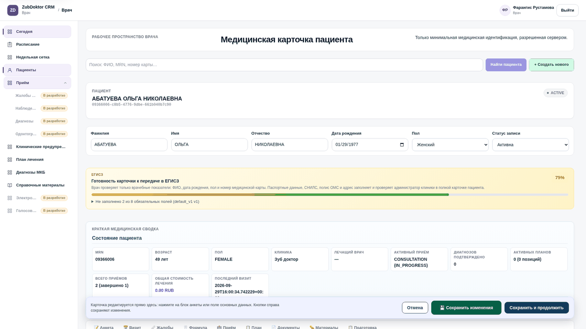Click the ACTIVE status badge

(555, 93)
